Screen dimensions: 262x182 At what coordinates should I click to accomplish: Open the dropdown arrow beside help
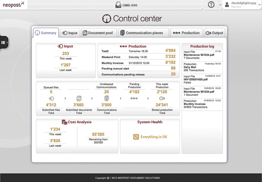coord(220,5)
